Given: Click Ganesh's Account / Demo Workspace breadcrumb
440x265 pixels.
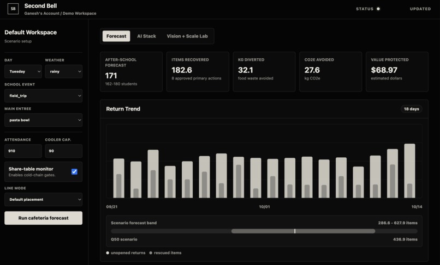Looking at the screenshot, I should pos(61,13).
